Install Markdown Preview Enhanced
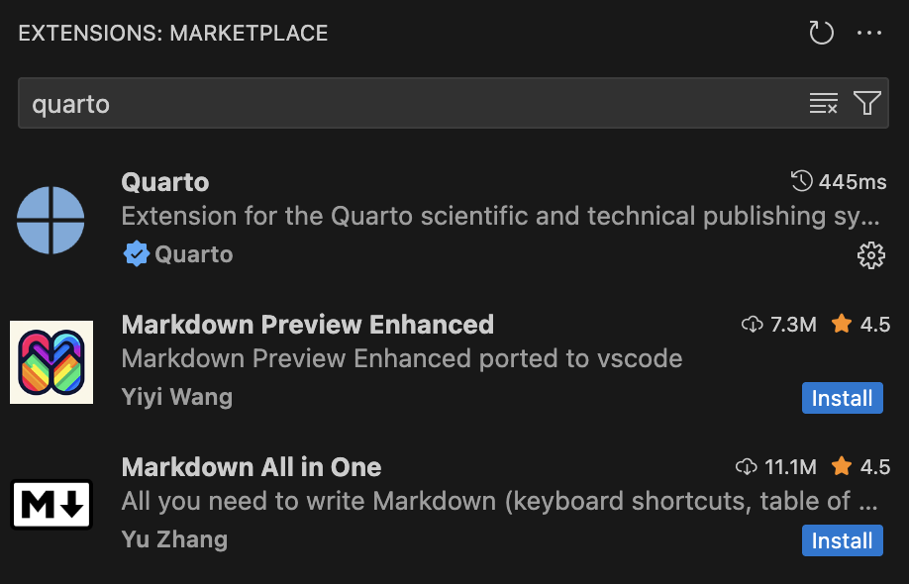Viewport: 909px width, 584px height. (x=843, y=398)
